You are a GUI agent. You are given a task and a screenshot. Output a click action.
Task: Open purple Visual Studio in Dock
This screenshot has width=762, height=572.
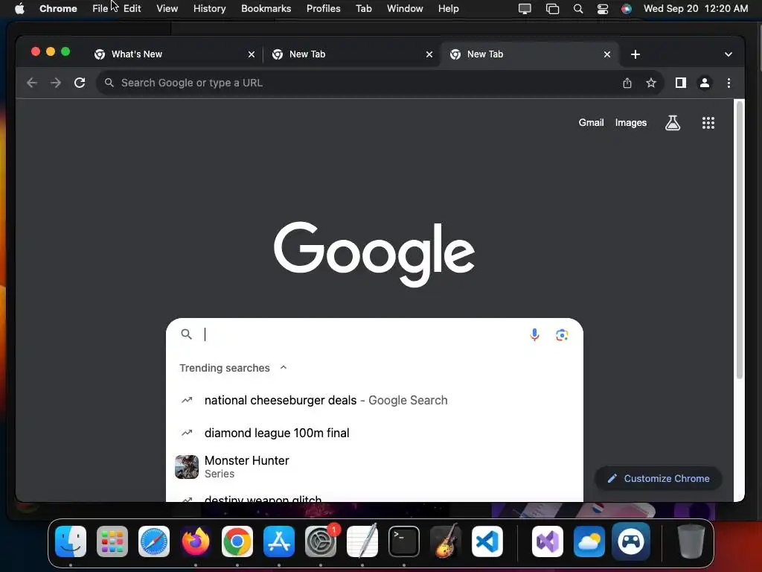(x=548, y=541)
